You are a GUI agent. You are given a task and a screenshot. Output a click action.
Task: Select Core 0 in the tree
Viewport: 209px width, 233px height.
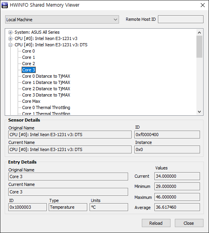pos(28,51)
